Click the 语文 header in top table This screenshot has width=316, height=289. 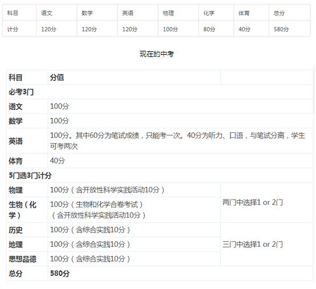point(47,13)
